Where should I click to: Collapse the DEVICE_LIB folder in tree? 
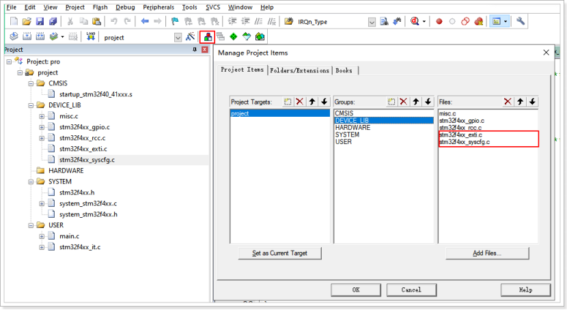point(31,106)
